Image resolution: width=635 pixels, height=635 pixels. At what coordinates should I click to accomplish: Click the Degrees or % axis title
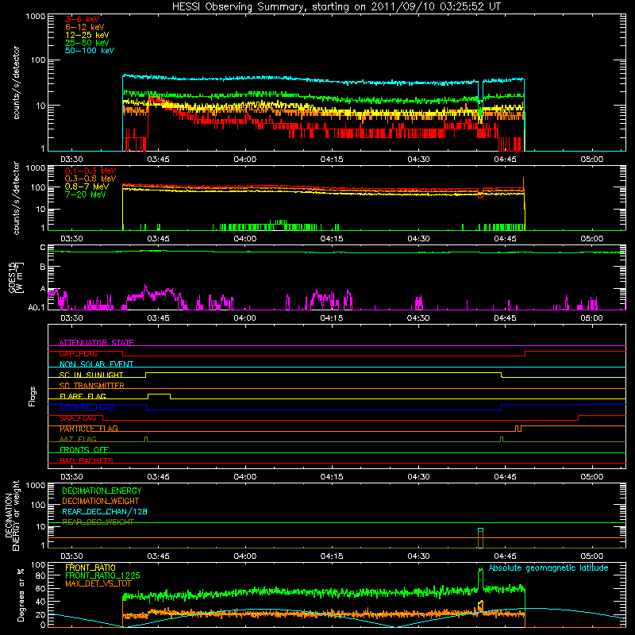21,595
